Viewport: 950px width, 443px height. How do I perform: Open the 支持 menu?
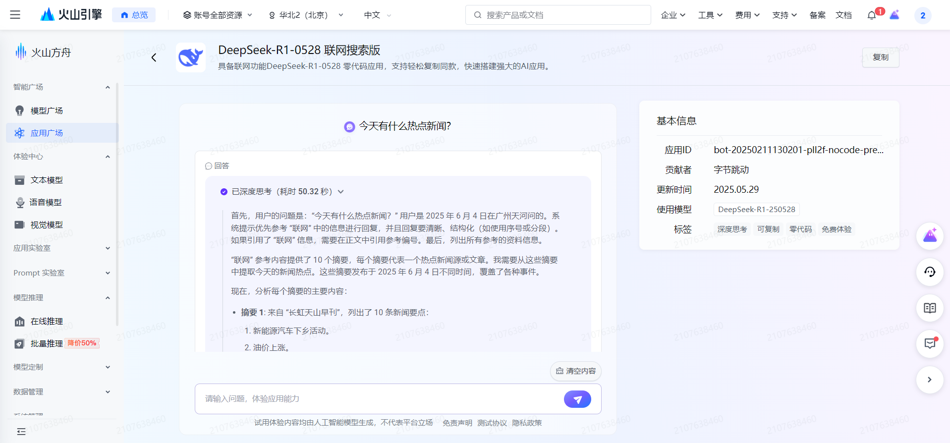click(x=784, y=15)
